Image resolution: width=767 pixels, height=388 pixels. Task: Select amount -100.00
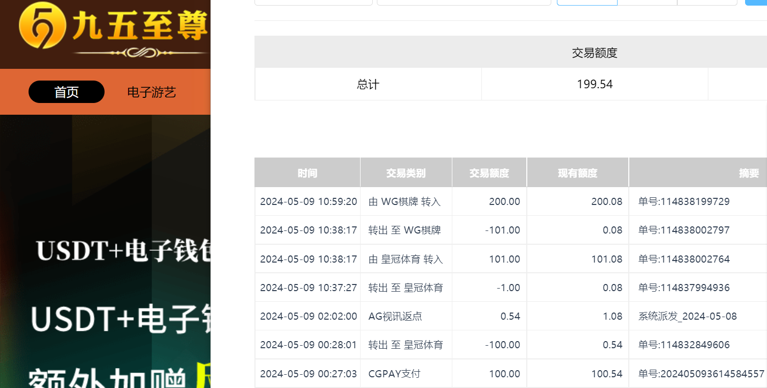point(503,345)
